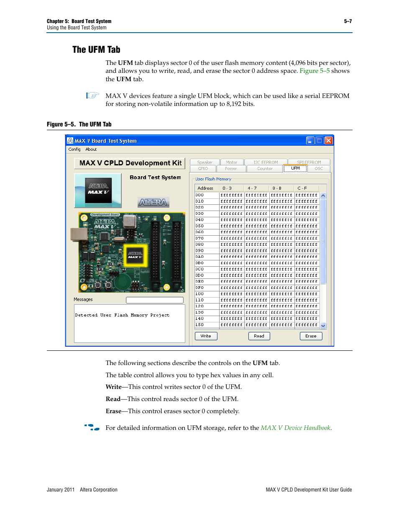The image size is (399, 517).
Task: Switch to the Speaker tab
Action: 205,162
